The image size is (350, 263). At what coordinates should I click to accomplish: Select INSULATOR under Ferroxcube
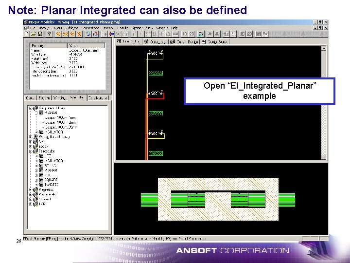tap(54, 161)
